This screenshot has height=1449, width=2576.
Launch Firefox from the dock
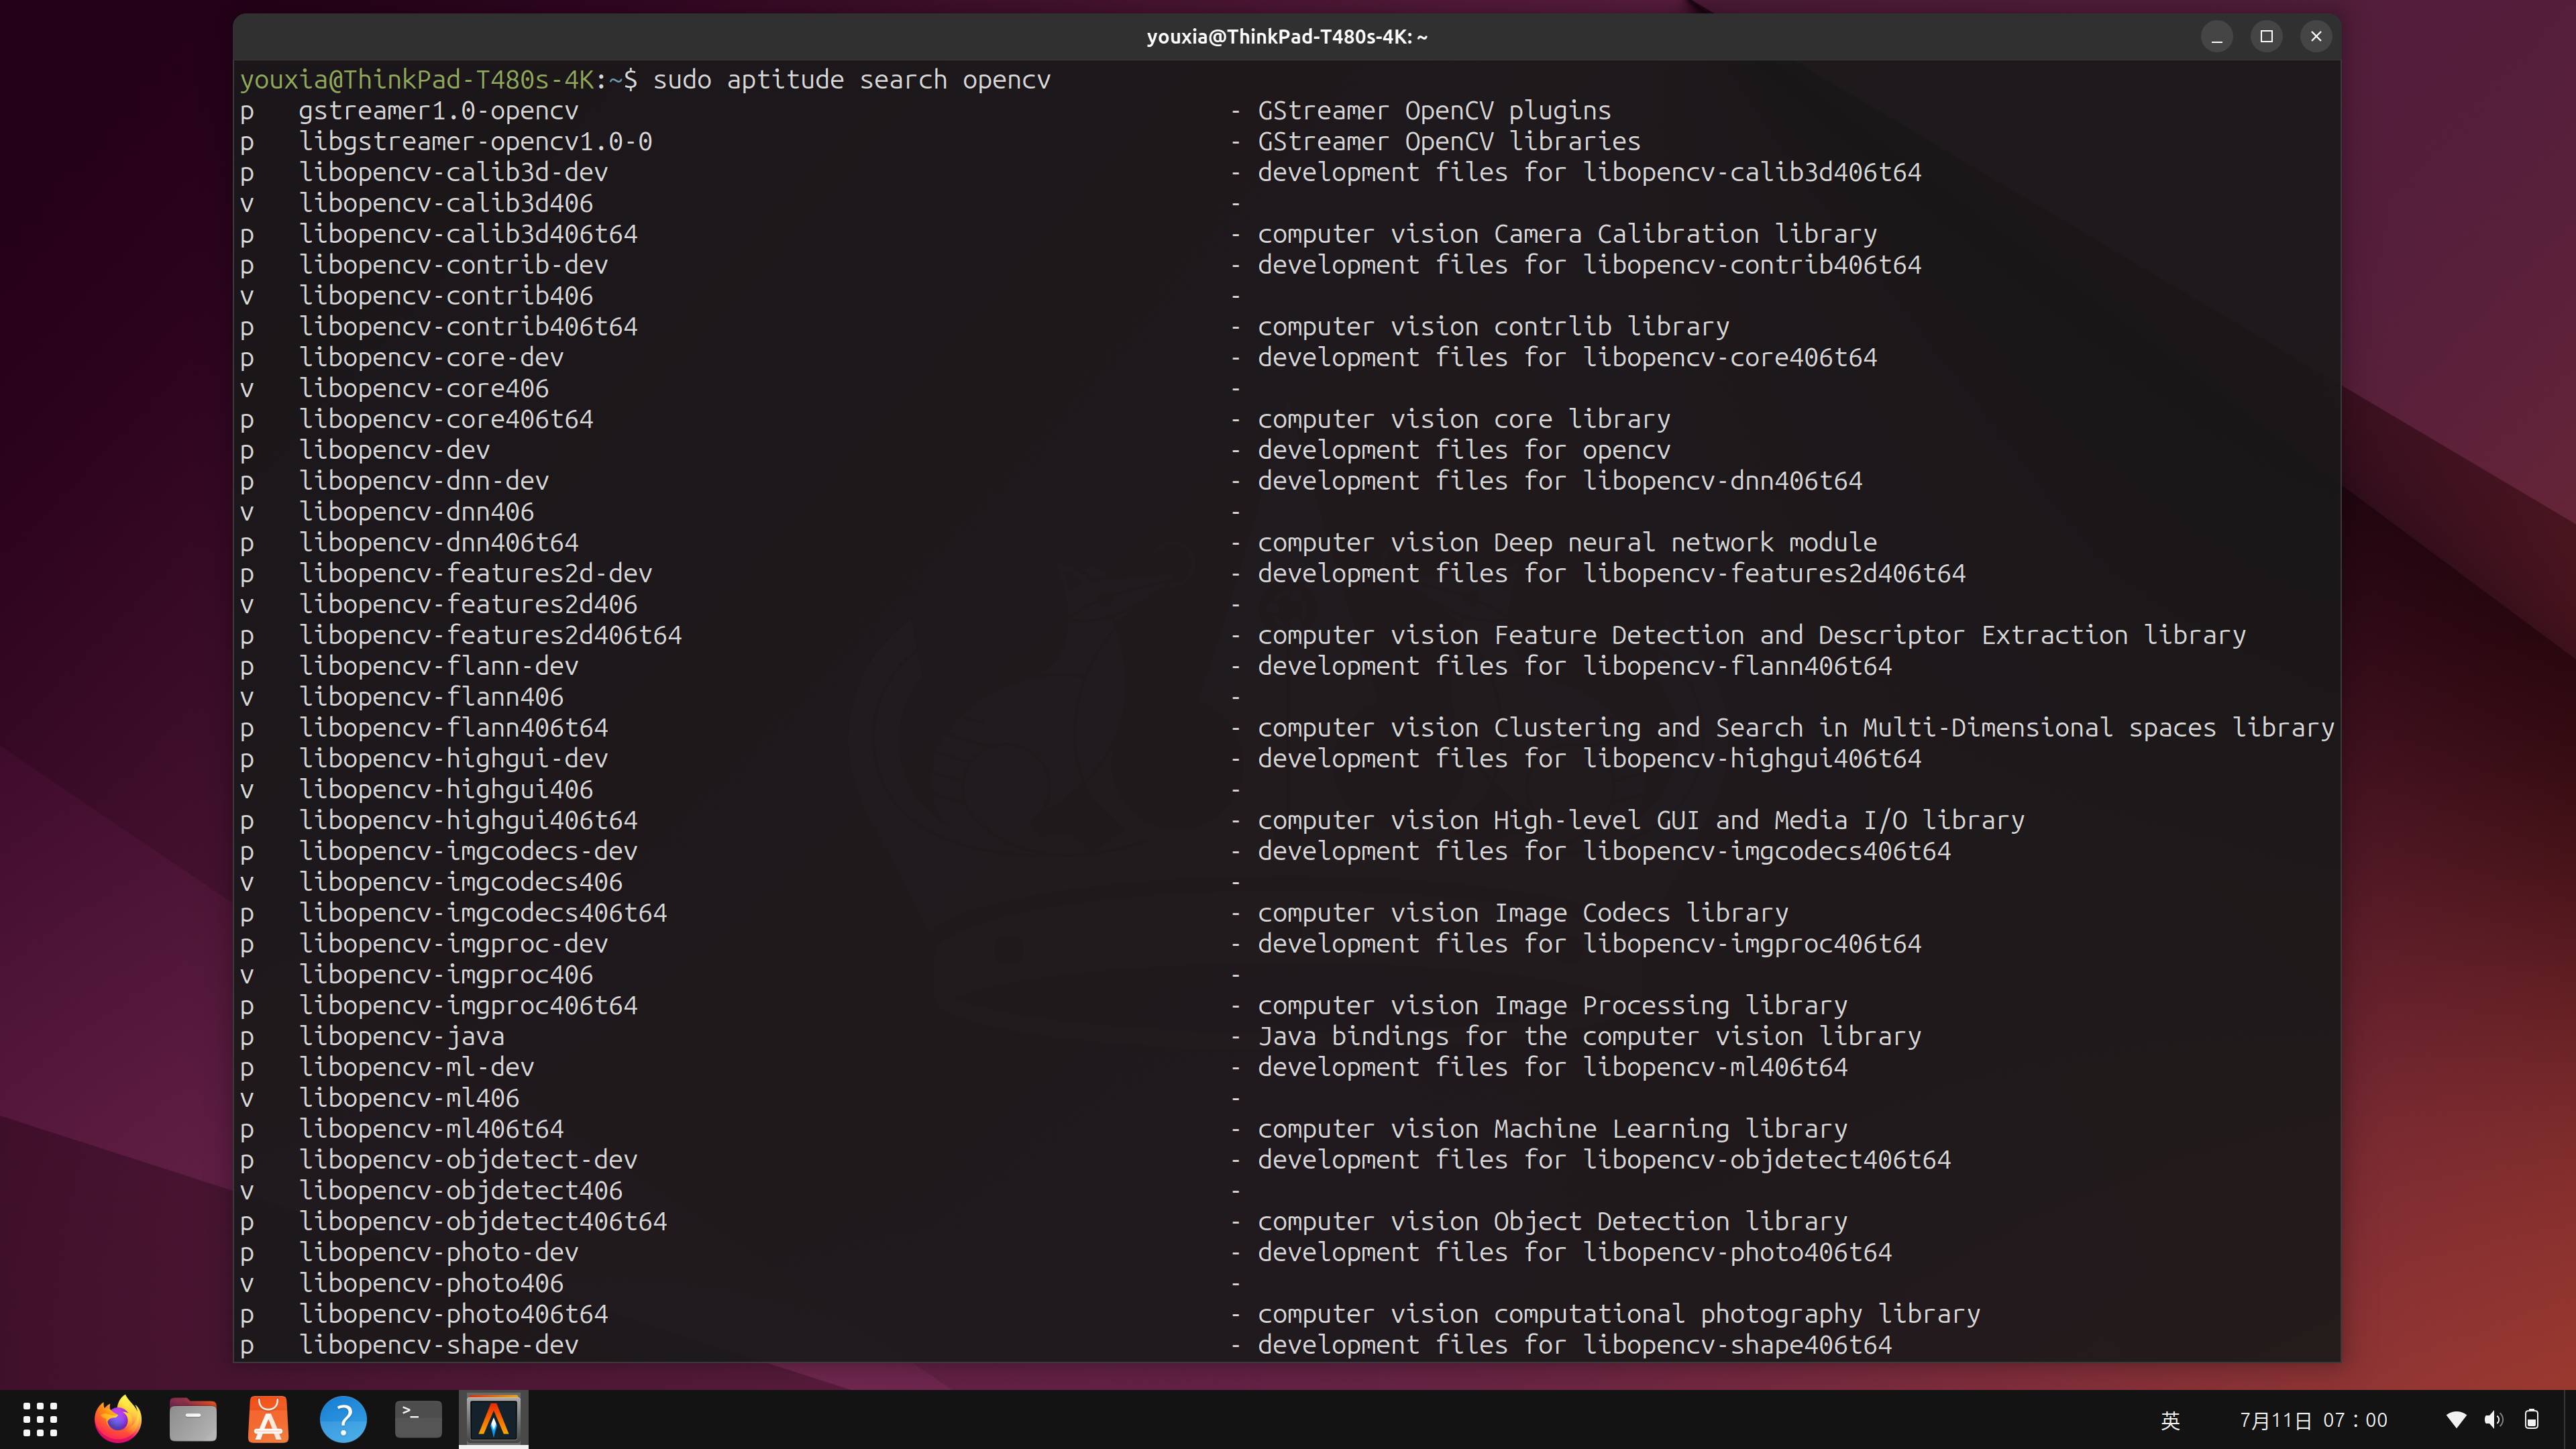coord(118,1419)
